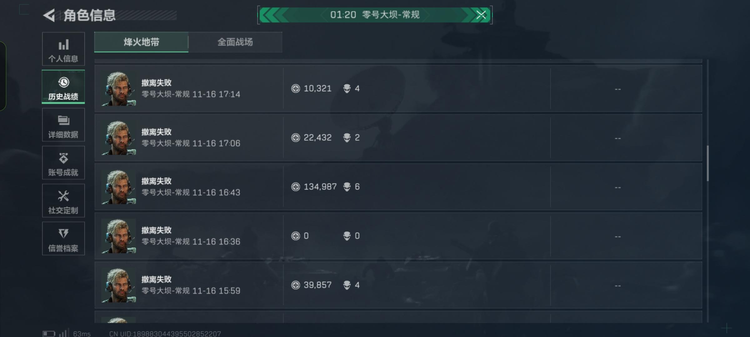
Task: Click the match history scrollbar thumb
Action: tap(707, 163)
